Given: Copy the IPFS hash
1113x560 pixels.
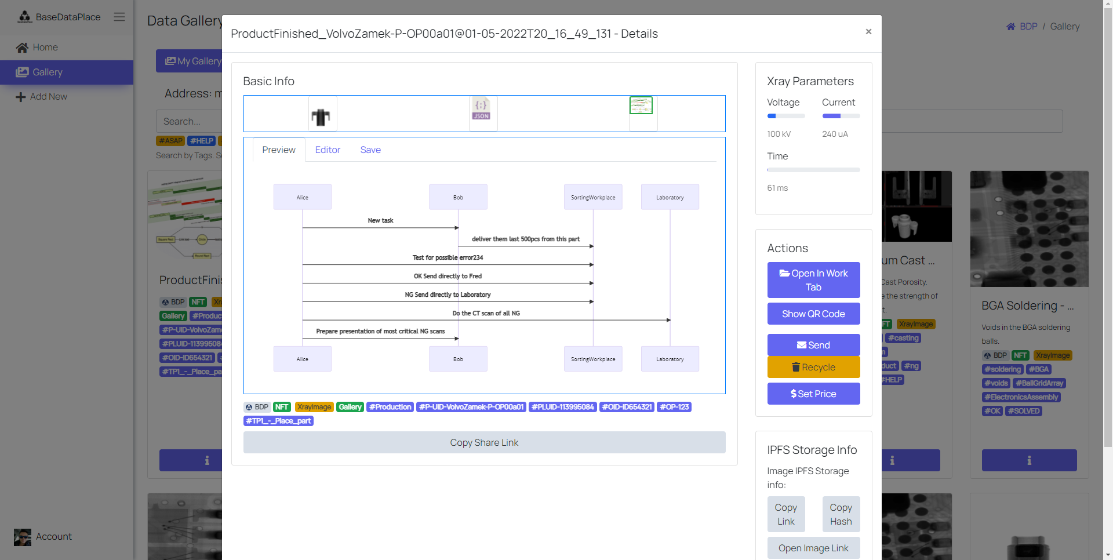Looking at the screenshot, I should (x=841, y=514).
